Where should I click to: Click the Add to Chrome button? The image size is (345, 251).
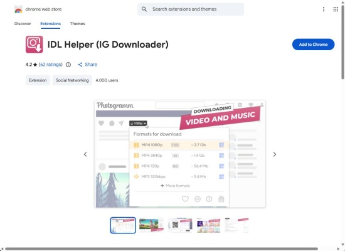click(313, 45)
